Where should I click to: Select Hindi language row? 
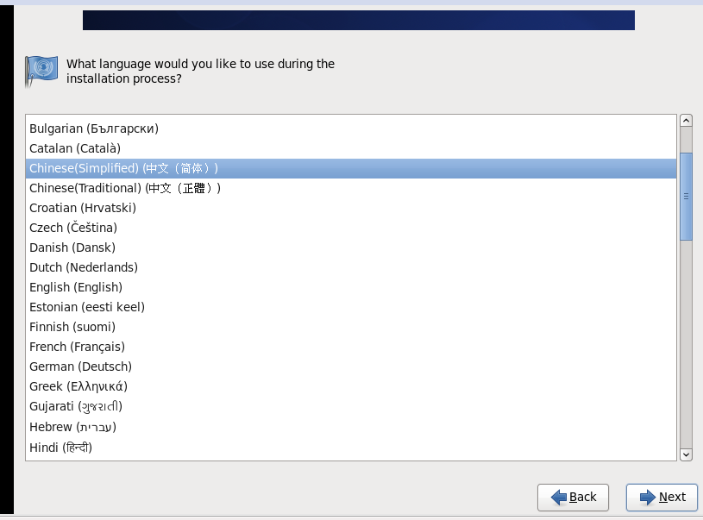pyautogui.click(x=350, y=448)
